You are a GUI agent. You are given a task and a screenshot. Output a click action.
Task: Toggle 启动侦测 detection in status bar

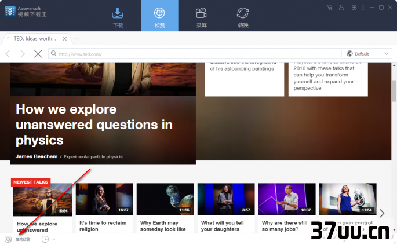pyautogui.click(x=18, y=239)
